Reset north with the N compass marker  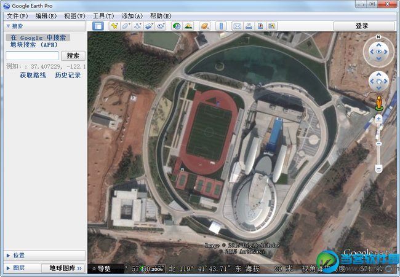(x=378, y=37)
